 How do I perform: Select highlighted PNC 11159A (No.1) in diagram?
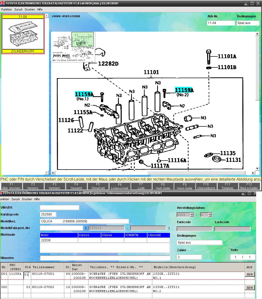click(84, 94)
